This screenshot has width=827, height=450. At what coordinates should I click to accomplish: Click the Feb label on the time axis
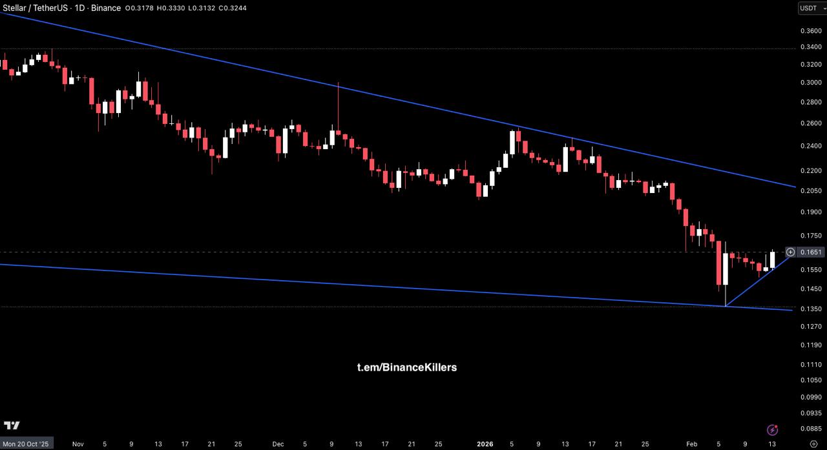[x=691, y=444]
